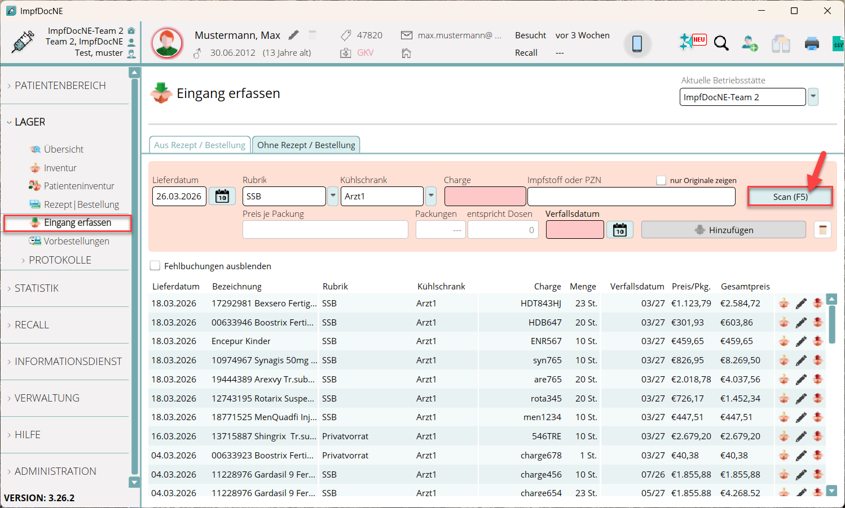
Task: Open the Lieferdatum calendar picker
Action: (x=222, y=196)
